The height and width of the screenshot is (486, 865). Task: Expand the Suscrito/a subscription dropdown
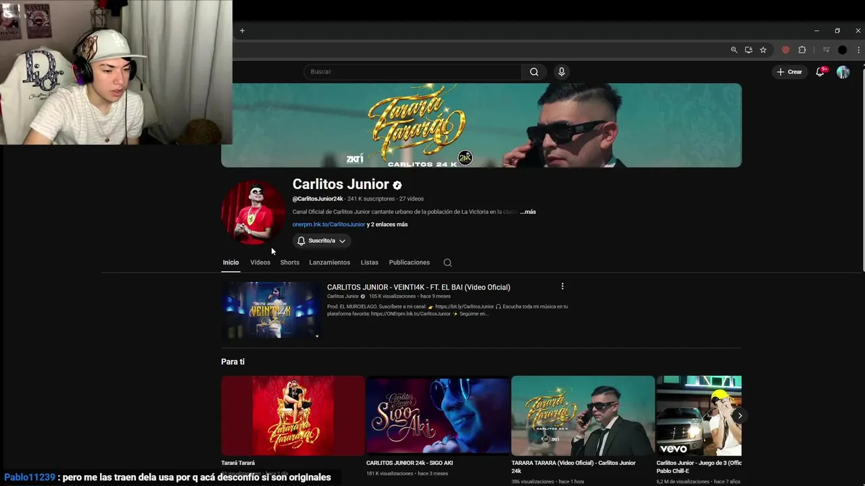(x=322, y=241)
